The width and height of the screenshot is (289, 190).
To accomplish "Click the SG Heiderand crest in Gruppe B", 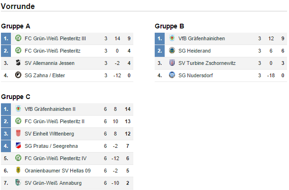I will click(172, 51).
